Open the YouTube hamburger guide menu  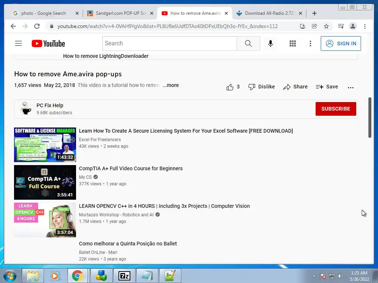pos(18,43)
